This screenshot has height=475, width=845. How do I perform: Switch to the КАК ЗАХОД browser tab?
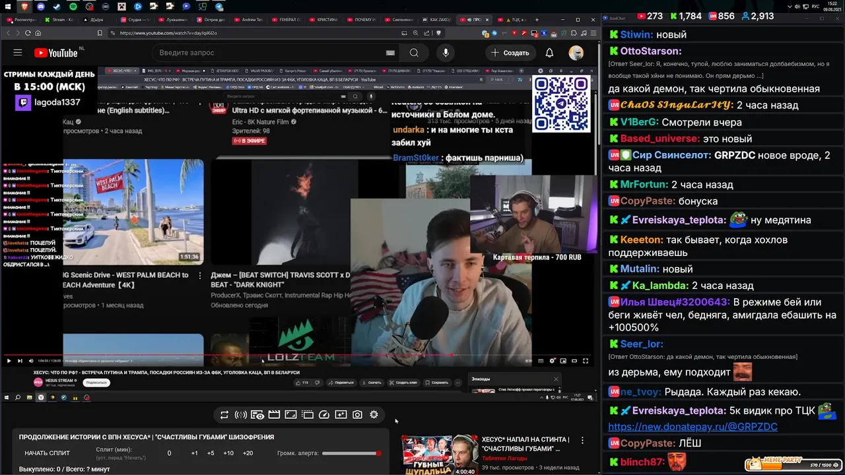pos(438,20)
